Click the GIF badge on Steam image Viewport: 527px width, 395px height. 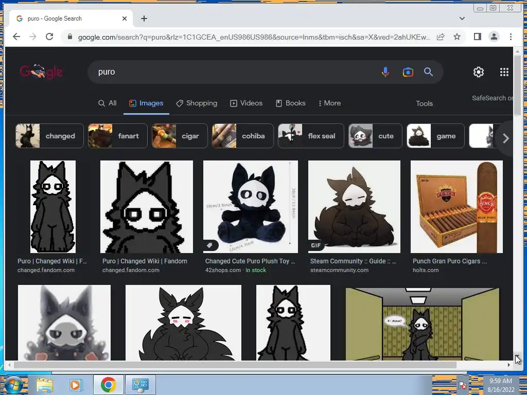pos(316,245)
